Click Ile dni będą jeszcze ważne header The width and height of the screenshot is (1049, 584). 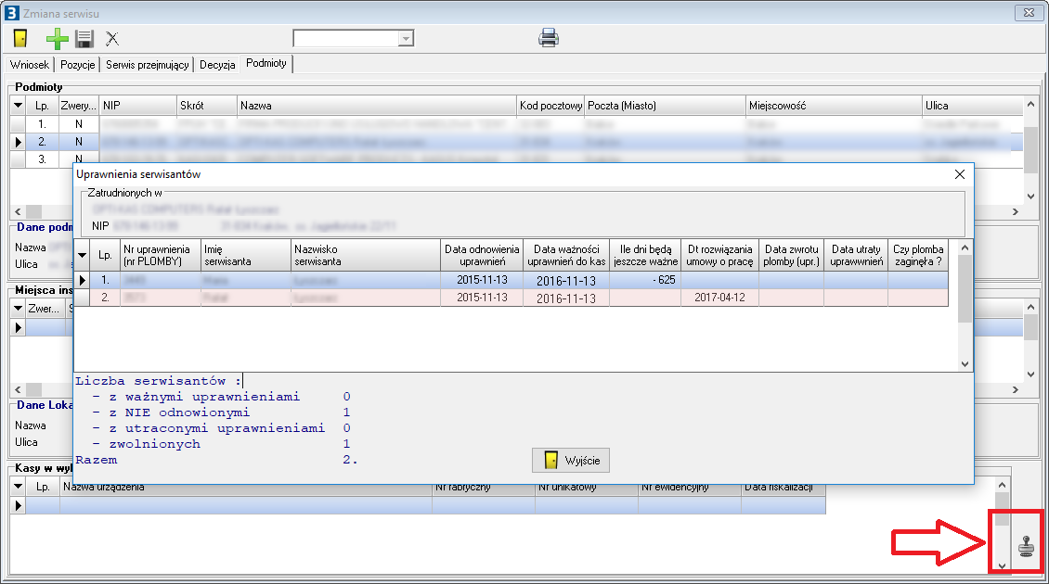(645, 255)
